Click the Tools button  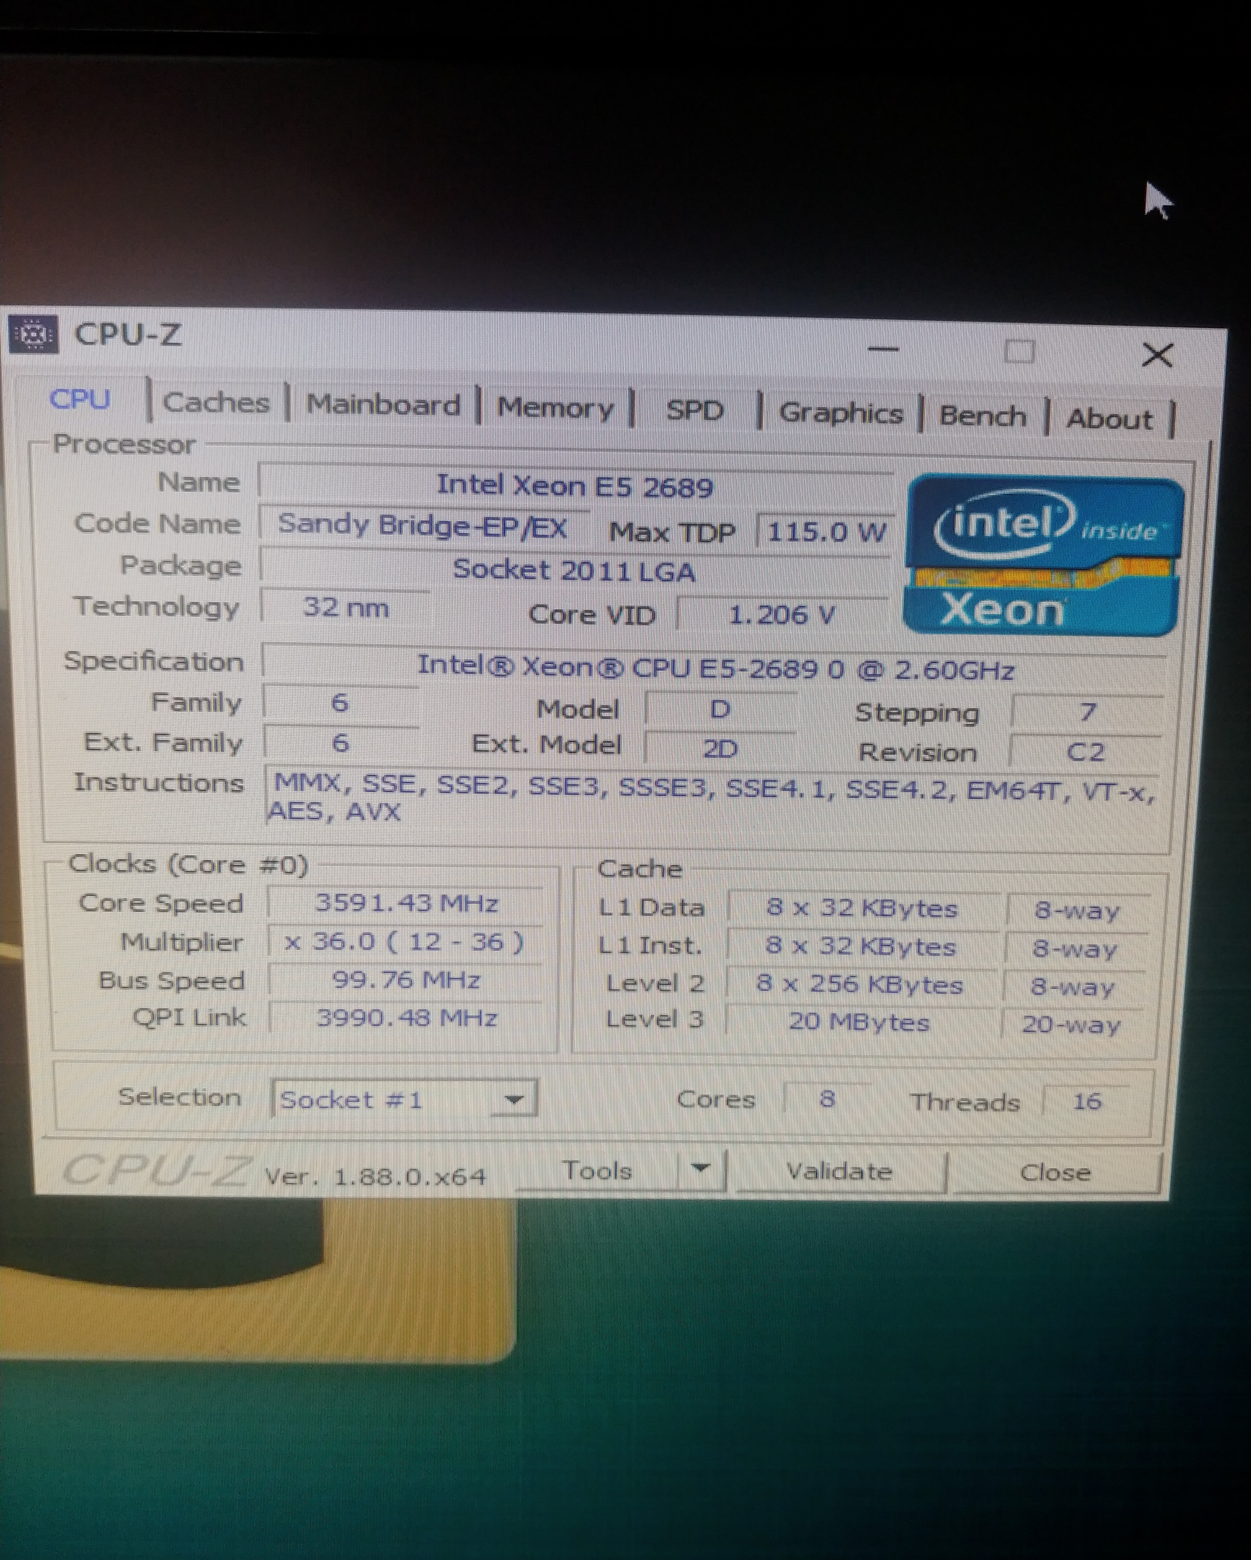coord(597,1170)
